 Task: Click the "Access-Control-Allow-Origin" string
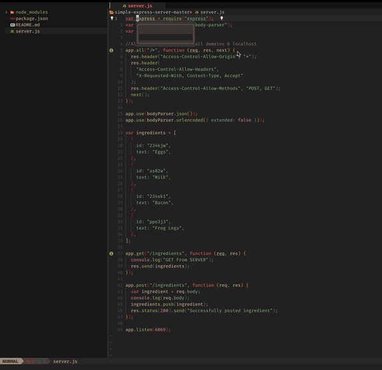tap(199, 57)
